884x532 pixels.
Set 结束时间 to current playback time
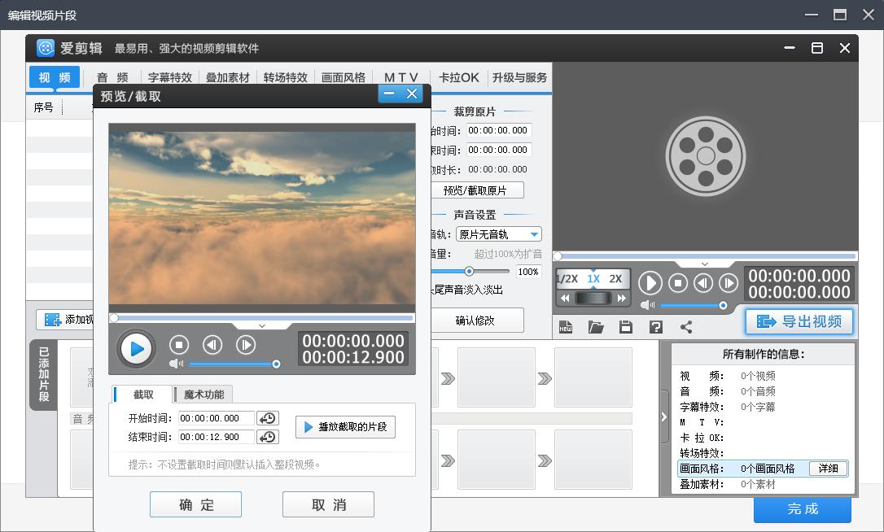[267, 437]
